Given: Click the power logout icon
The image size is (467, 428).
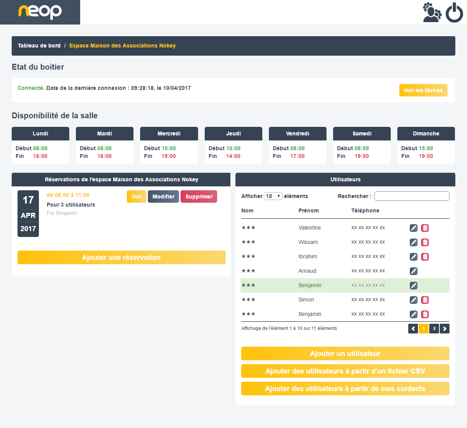Looking at the screenshot, I should click(x=454, y=13).
